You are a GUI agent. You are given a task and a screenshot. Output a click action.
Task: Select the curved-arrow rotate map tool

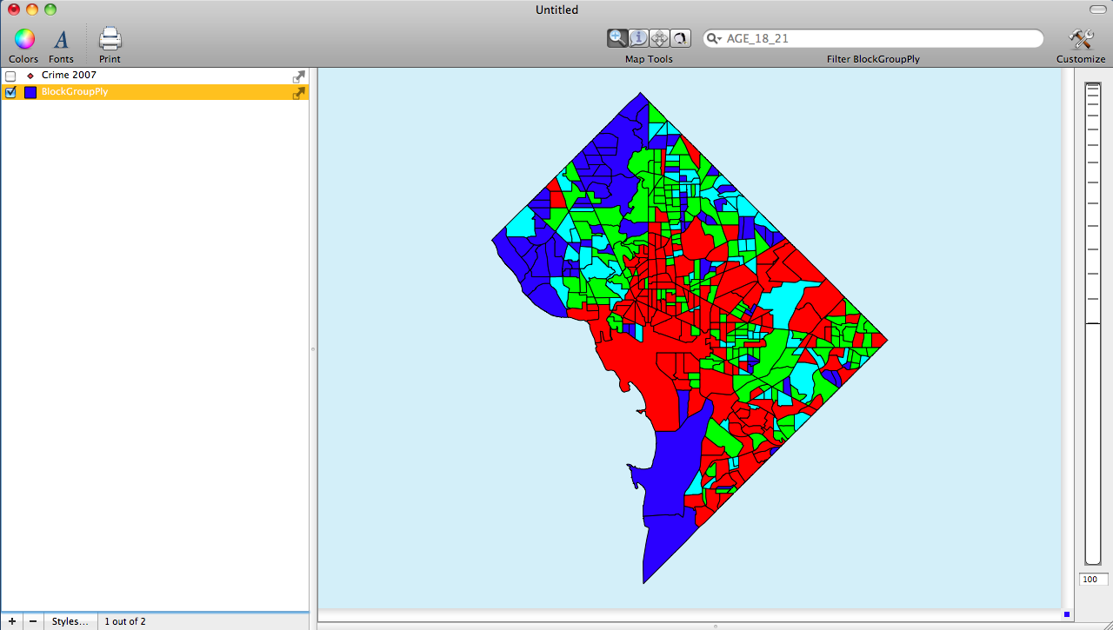click(x=680, y=37)
